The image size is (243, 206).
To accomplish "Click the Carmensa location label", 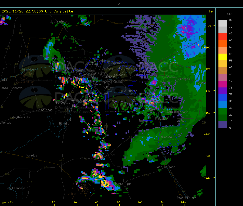I will click(165, 137).
